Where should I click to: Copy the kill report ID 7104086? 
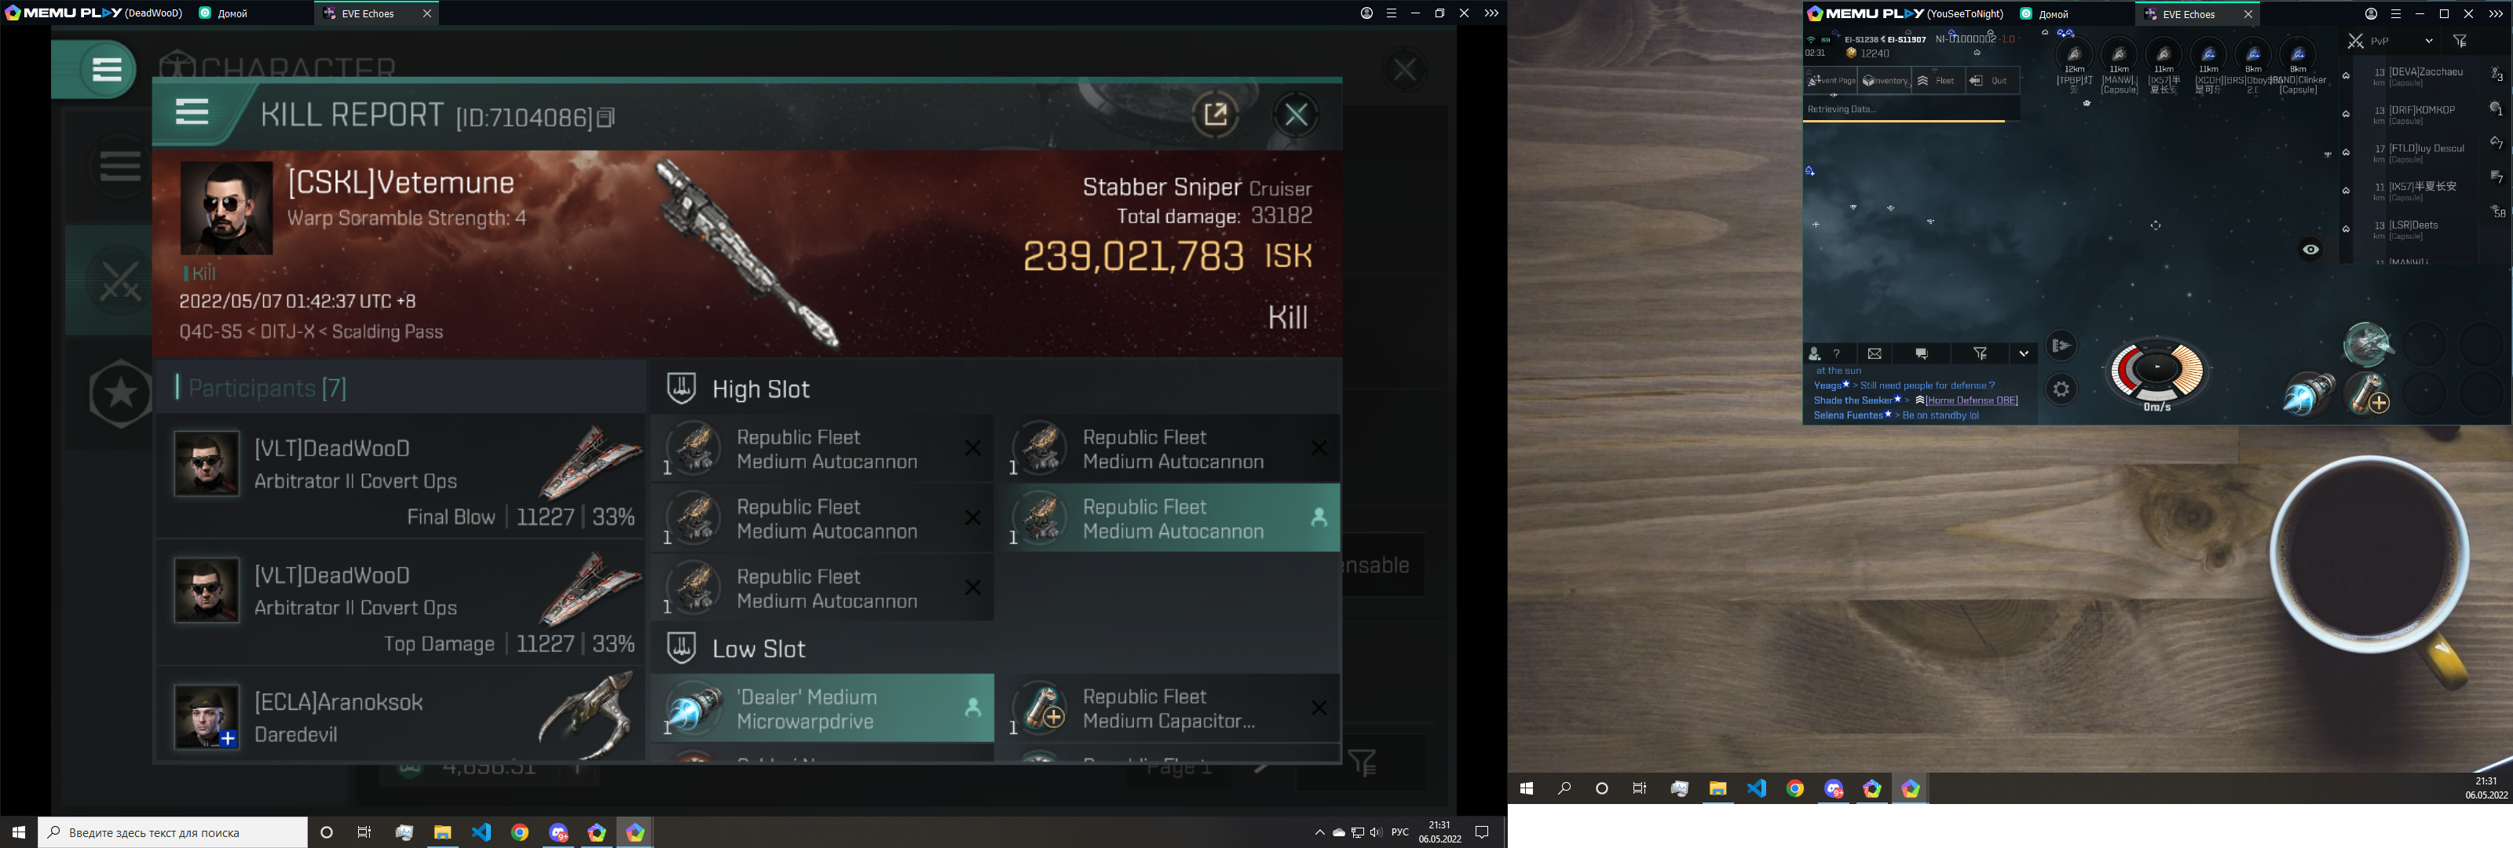pos(605,118)
